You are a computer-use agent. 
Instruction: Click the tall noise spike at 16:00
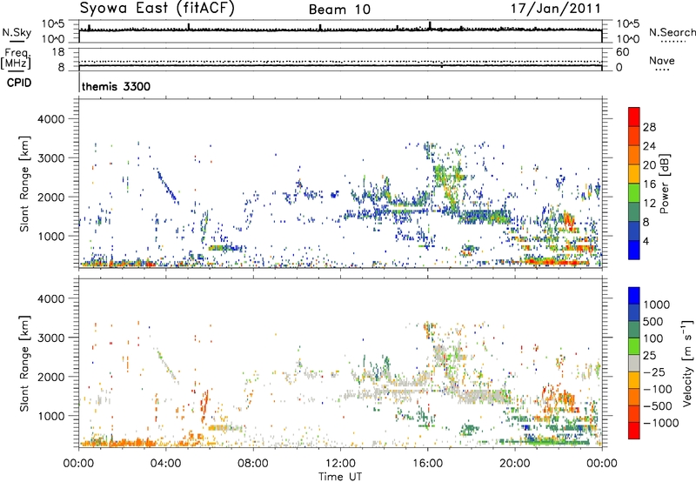(x=430, y=25)
